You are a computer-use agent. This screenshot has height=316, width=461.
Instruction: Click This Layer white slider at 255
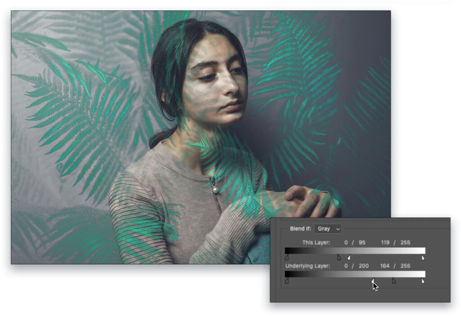(x=423, y=258)
